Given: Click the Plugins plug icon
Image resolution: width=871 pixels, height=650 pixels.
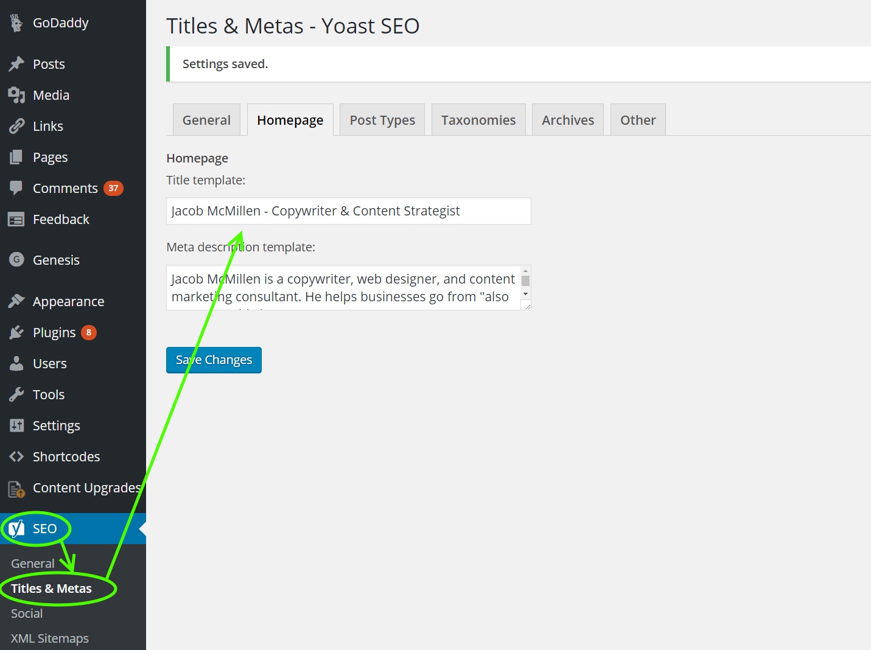Looking at the screenshot, I should click(x=16, y=332).
